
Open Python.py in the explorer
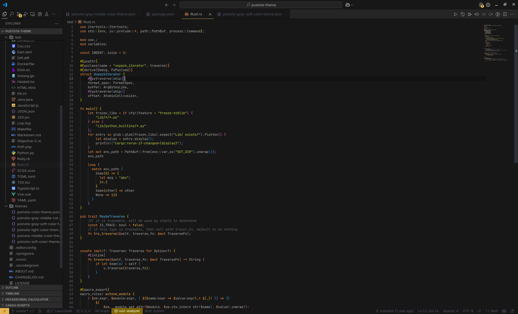point(25,153)
